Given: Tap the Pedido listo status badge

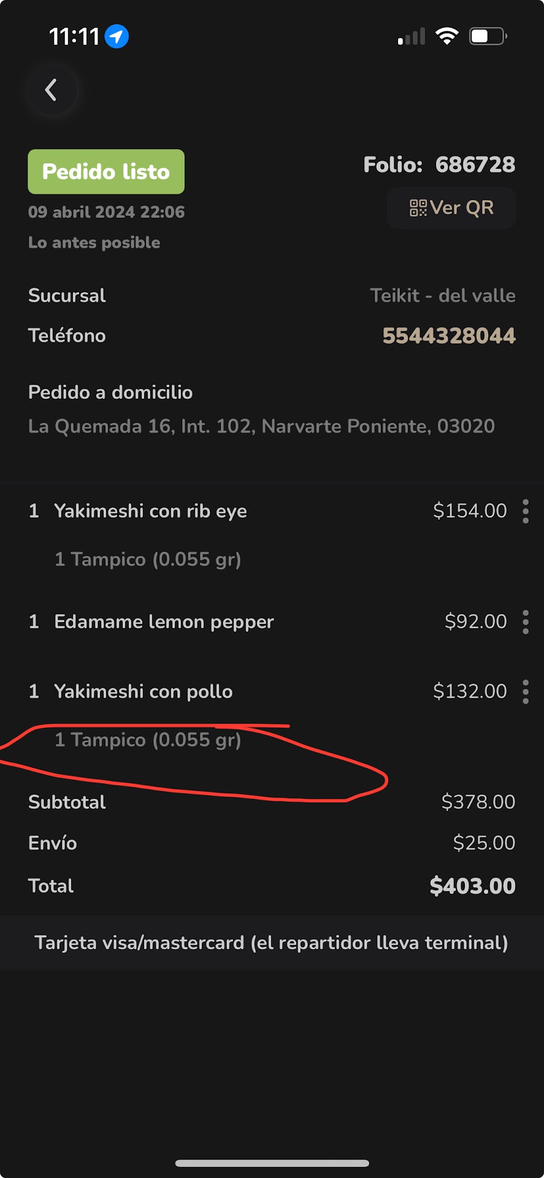Looking at the screenshot, I should click(106, 172).
